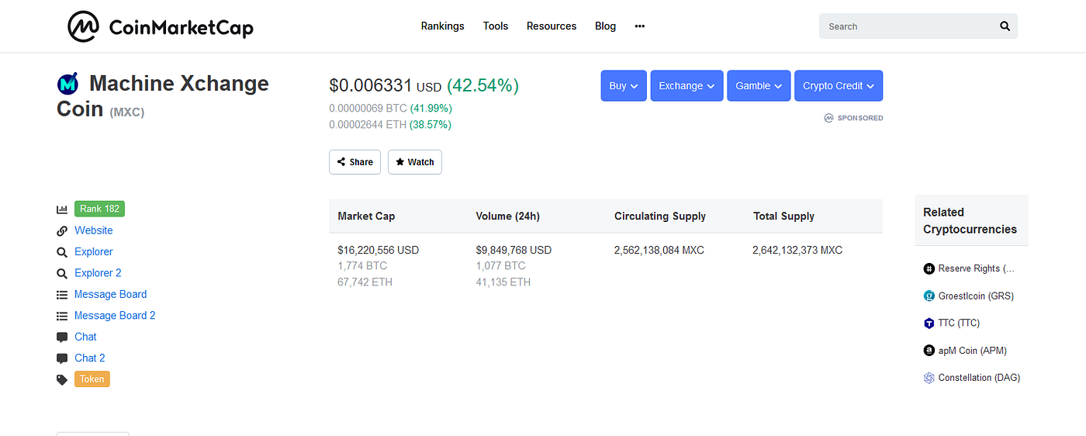Click the apM Coin icon
1086x436 pixels.
tap(929, 351)
